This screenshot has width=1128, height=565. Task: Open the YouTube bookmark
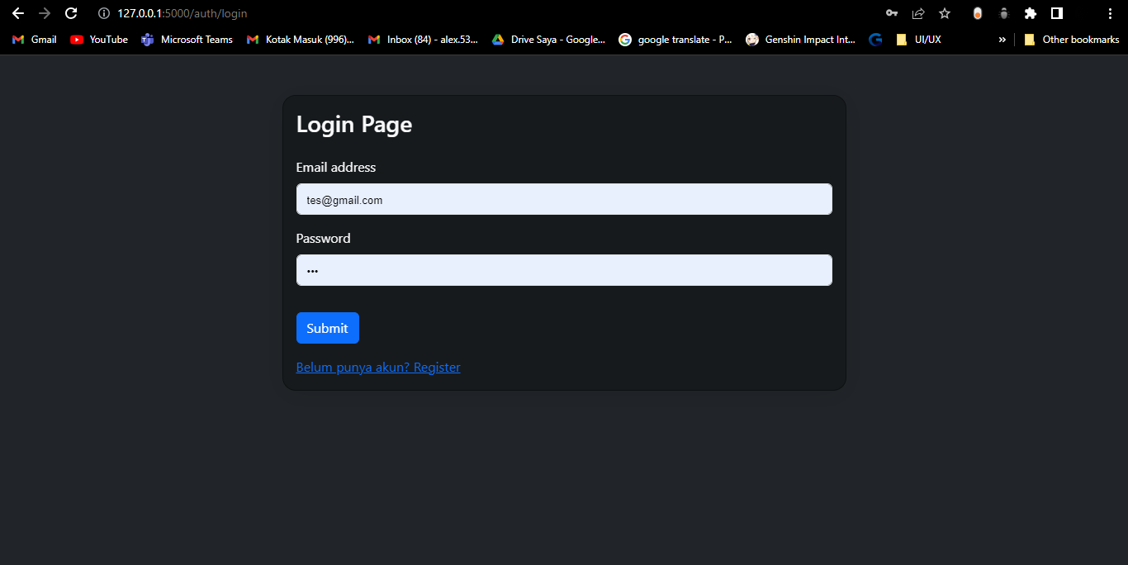pyautogui.click(x=98, y=39)
